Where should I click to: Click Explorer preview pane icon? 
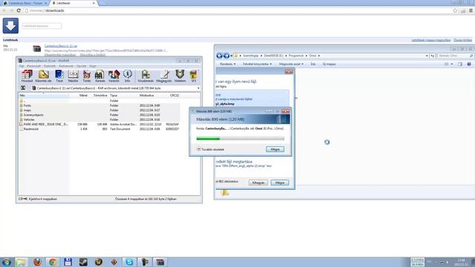coord(460,65)
